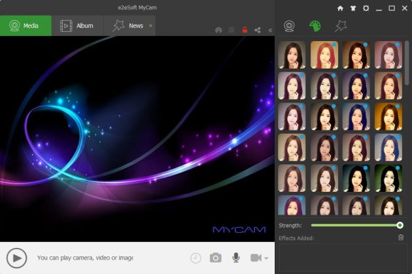
Task: Click the 'You can play camera, video or image' text
Action: [x=85, y=258]
